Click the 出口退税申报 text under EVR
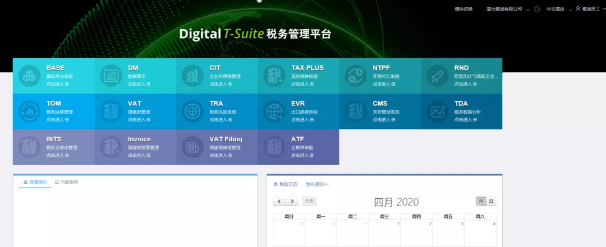The width and height of the screenshot is (606, 247). [x=305, y=113]
